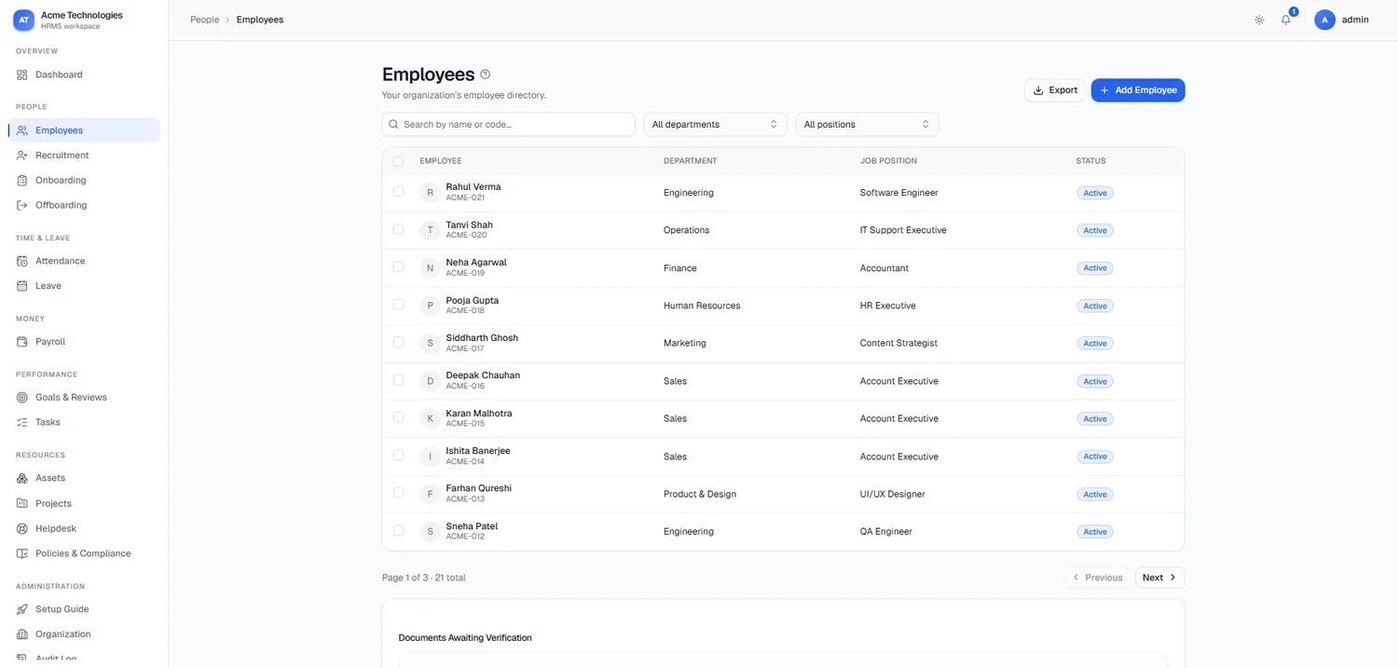This screenshot has width=1398, height=668.
Task: Open Helpdesk from sidebar
Action: 84,528
